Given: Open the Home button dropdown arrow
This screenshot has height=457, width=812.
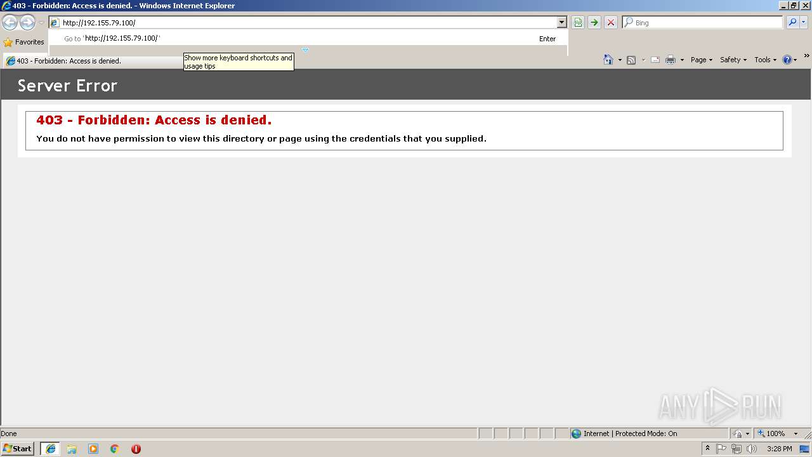Looking at the screenshot, I should point(620,60).
